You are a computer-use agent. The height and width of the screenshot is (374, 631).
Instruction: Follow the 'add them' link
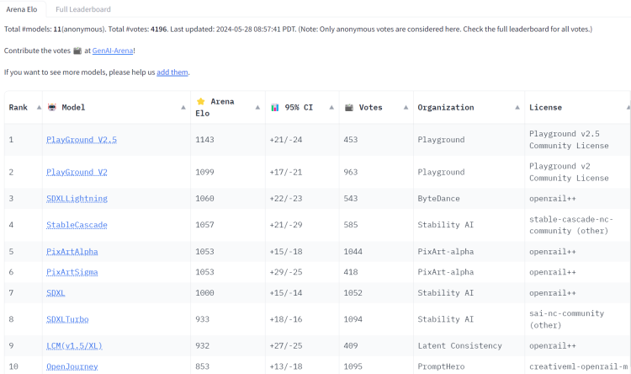click(172, 72)
